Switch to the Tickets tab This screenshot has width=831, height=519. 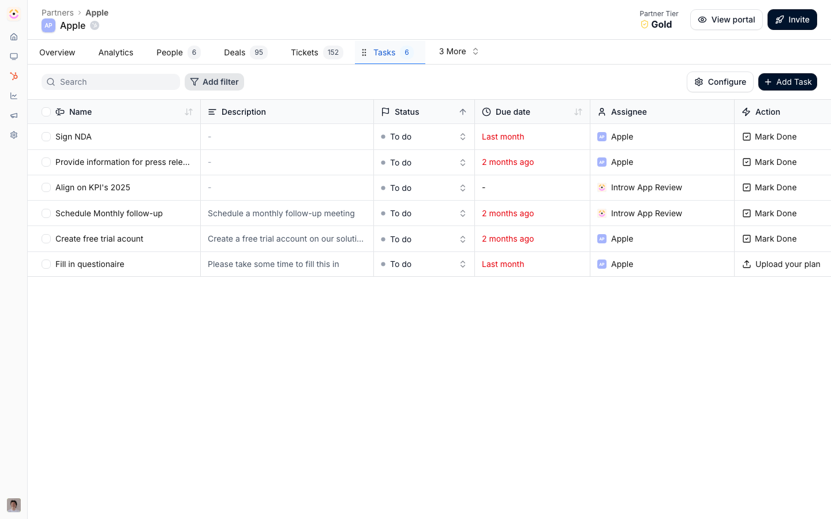(x=316, y=52)
